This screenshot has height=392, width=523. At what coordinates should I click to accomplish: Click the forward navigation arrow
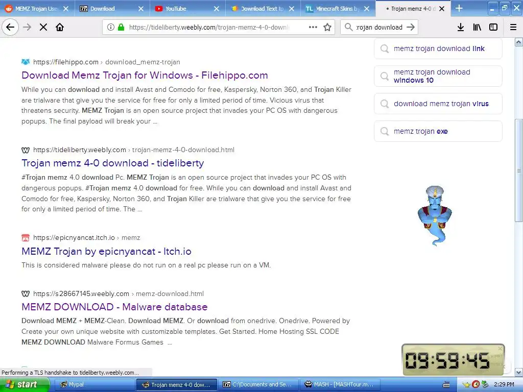(x=27, y=27)
